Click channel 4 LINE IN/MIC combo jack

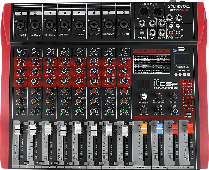(x=64, y=25)
